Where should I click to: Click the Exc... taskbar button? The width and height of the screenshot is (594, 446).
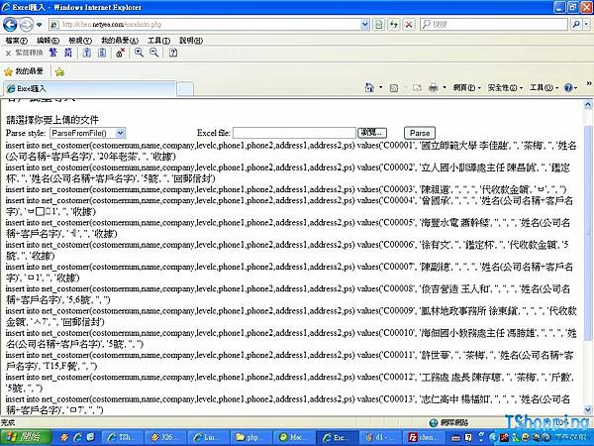pyautogui.click(x=337, y=438)
